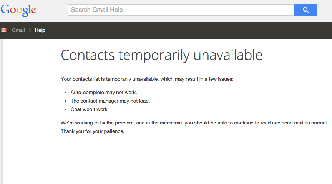
Task: Click the "Your contacts list is temporarily unavailable" sentence
Action: pyautogui.click(x=147, y=79)
